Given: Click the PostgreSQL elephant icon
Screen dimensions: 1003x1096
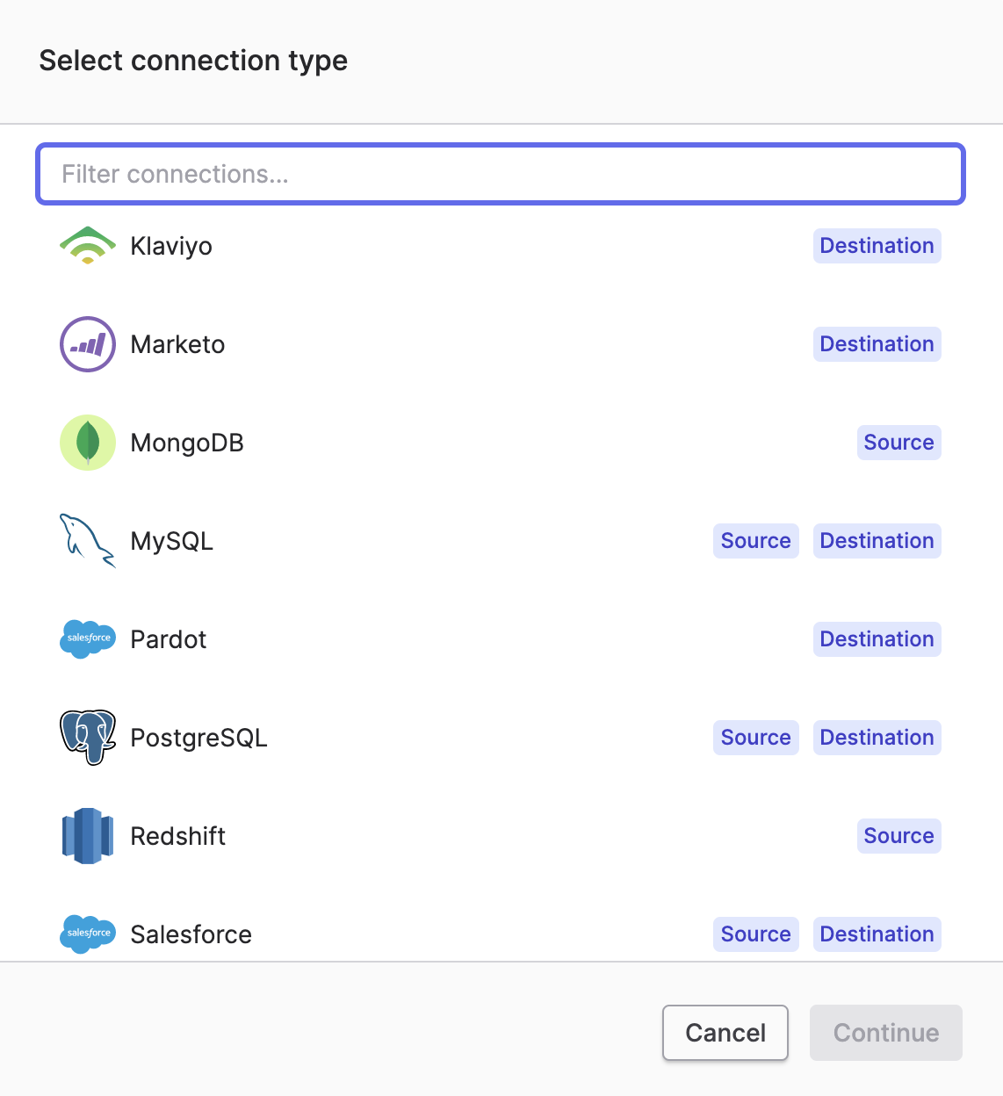Looking at the screenshot, I should tap(88, 738).
